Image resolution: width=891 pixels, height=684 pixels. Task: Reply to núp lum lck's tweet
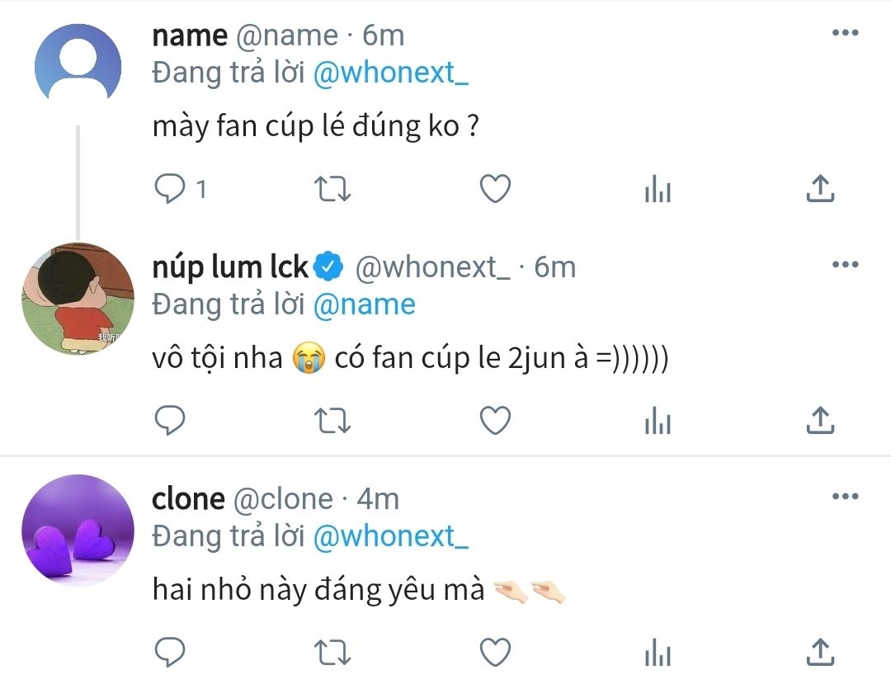click(x=170, y=421)
